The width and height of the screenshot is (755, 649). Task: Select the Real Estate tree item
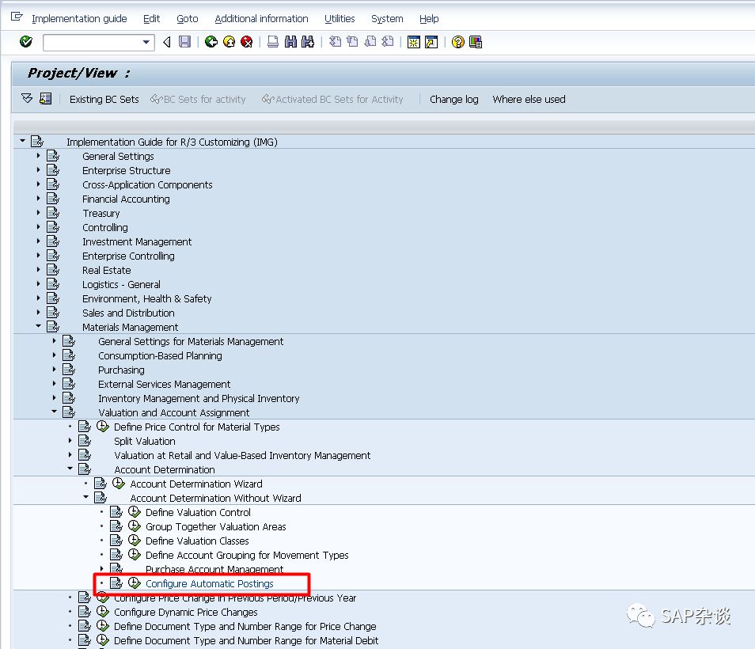point(106,270)
